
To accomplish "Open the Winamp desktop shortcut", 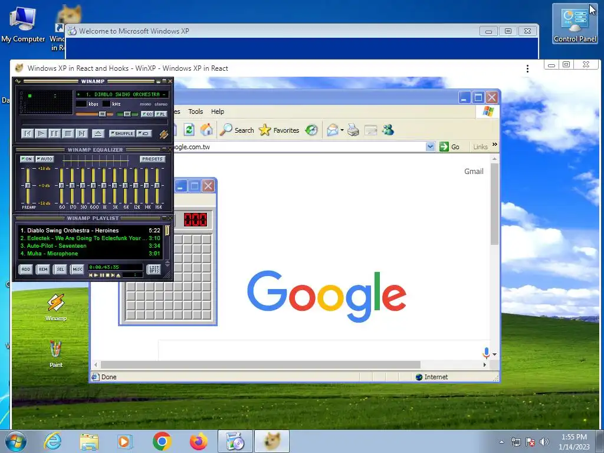I will 56,307.
